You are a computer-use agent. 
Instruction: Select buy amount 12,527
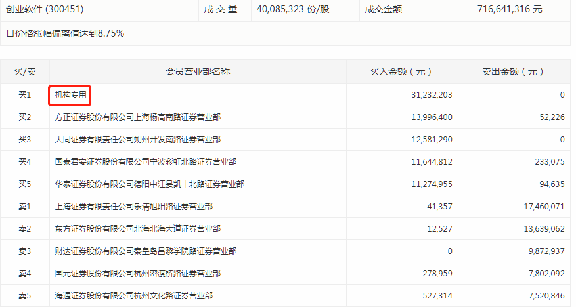[x=439, y=229]
